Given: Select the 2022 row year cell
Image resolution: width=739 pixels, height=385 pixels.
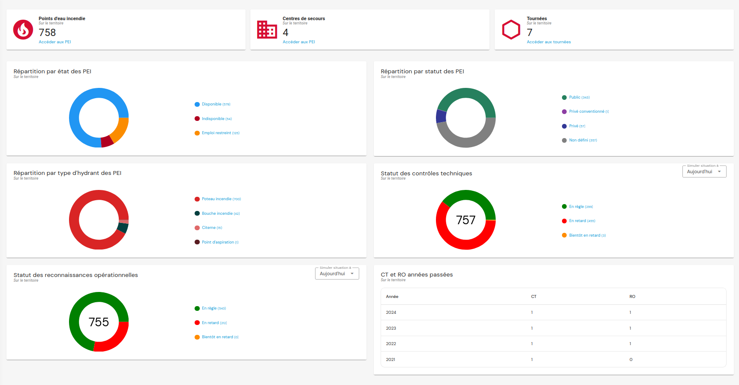Looking at the screenshot, I should coord(391,344).
